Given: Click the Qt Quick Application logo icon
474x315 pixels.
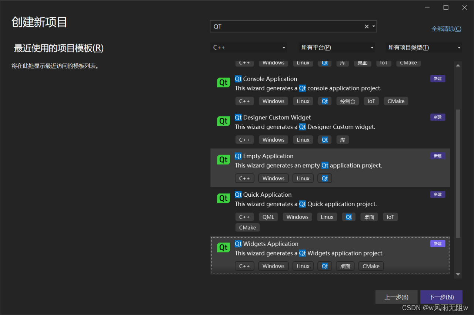Looking at the screenshot, I should tap(223, 198).
